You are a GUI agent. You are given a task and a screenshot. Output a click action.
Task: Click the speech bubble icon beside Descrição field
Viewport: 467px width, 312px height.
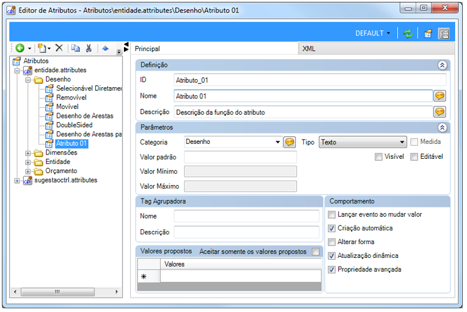click(x=440, y=111)
